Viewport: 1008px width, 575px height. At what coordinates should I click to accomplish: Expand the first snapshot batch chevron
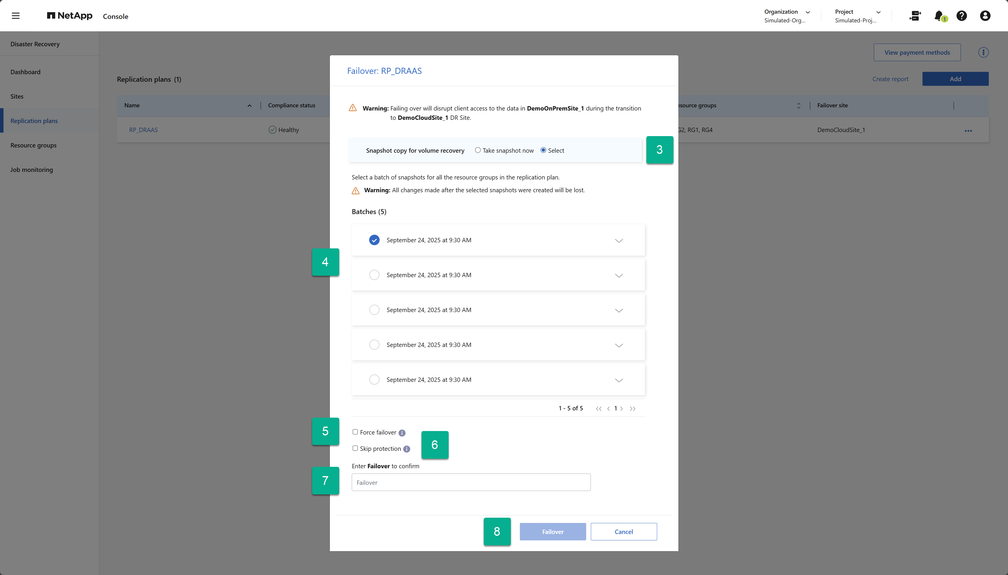[618, 241]
